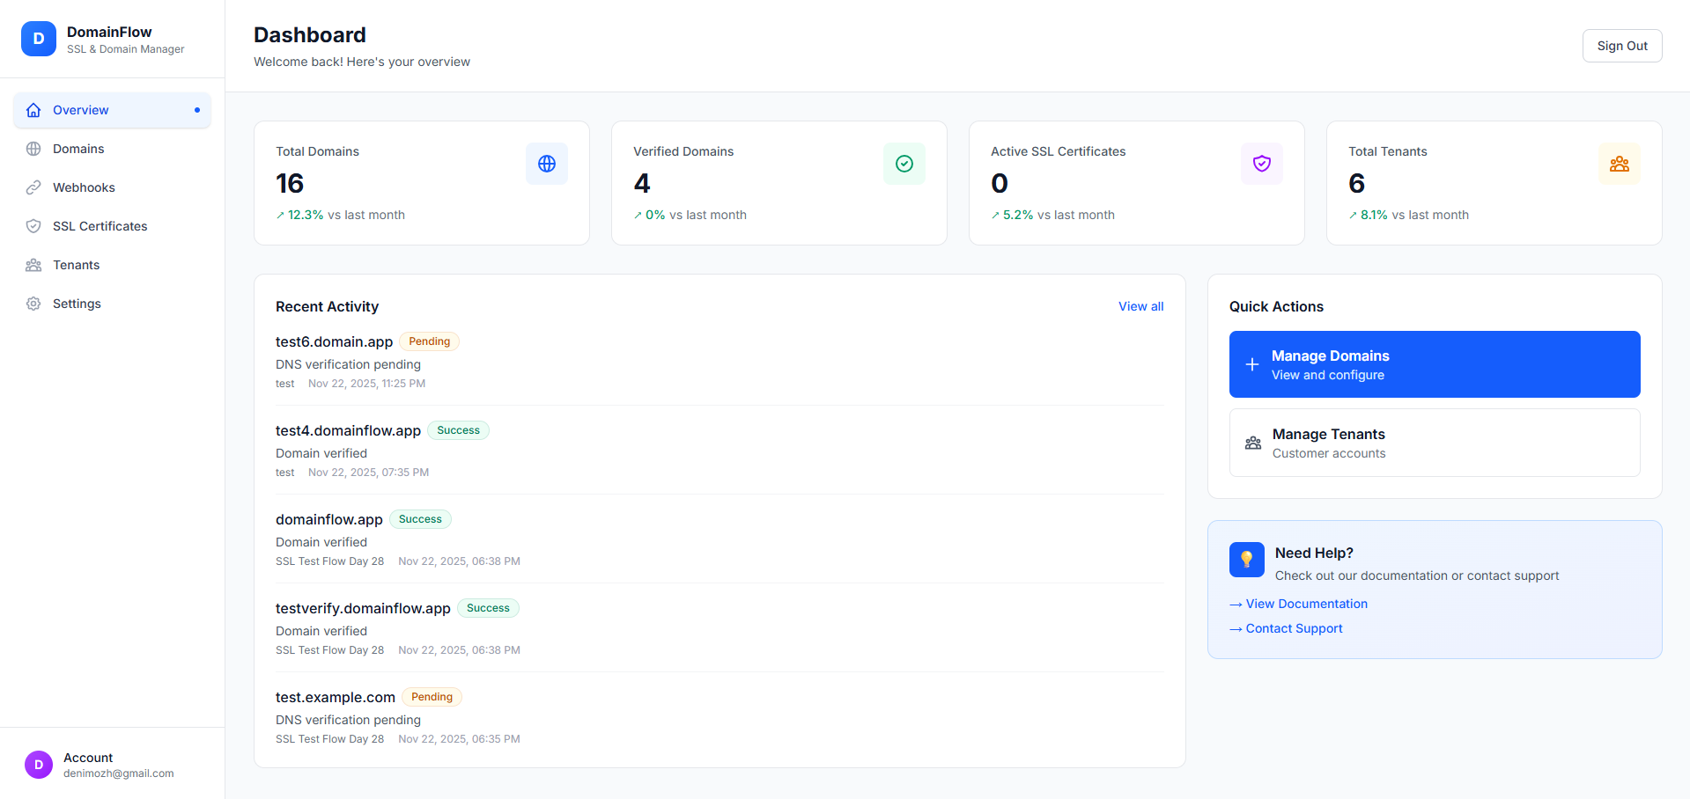Click the Total Domains globe icon

coord(546,163)
